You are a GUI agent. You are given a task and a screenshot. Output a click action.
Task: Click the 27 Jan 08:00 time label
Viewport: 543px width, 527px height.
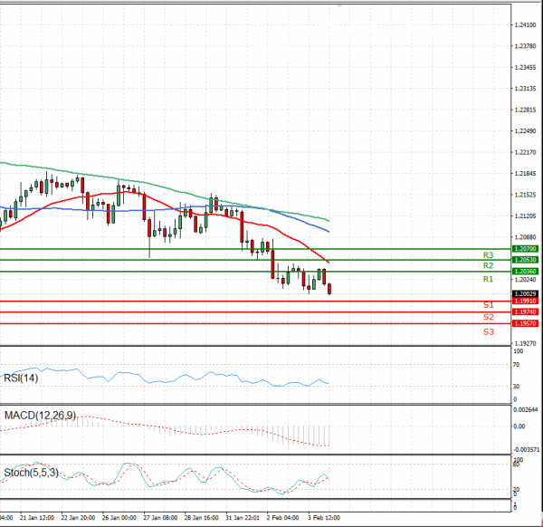tap(160, 518)
